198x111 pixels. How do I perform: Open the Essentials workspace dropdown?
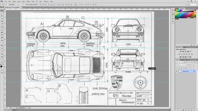(x=191, y=5)
